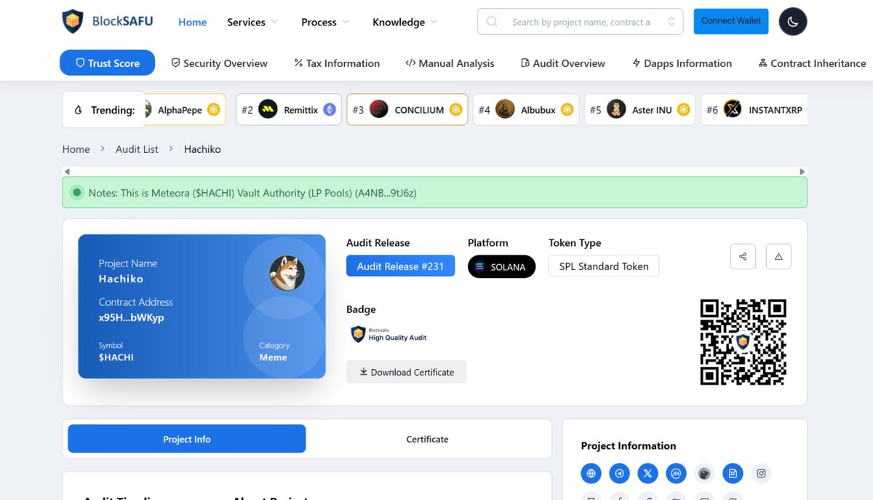
Task: Toggle dark mode with the moon icon
Action: pos(792,21)
